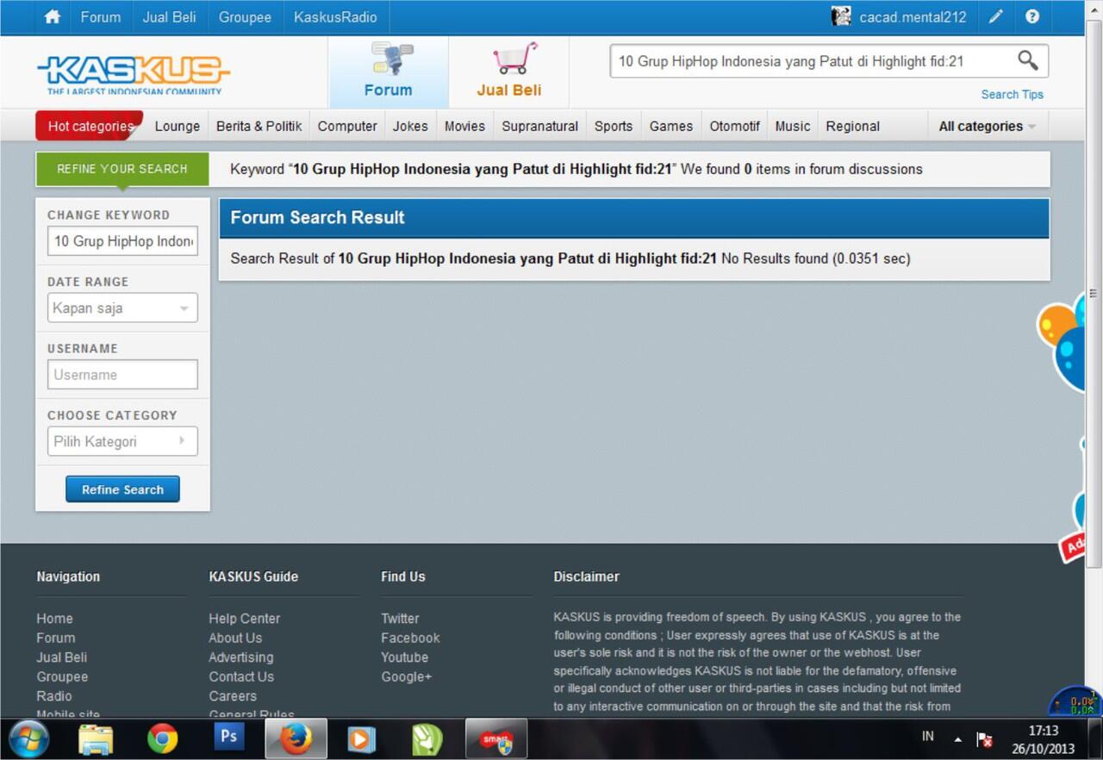The height and width of the screenshot is (760, 1103).
Task: Open the Smart modem app in taskbar
Action: point(495,738)
